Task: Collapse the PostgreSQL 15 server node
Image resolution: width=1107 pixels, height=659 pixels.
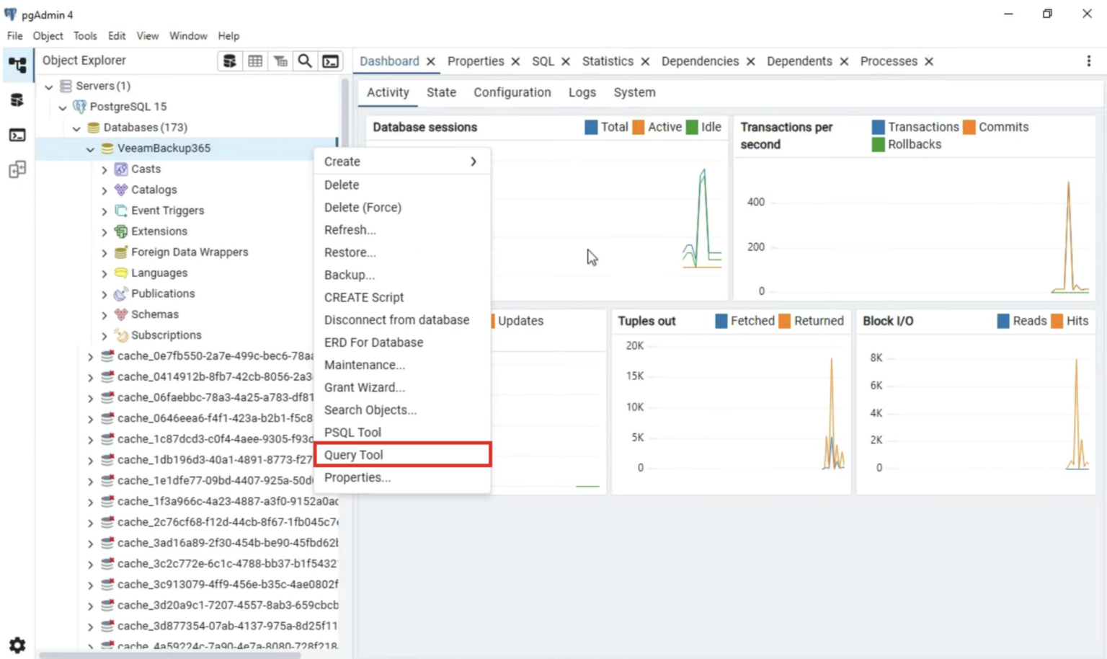Action: tap(63, 107)
